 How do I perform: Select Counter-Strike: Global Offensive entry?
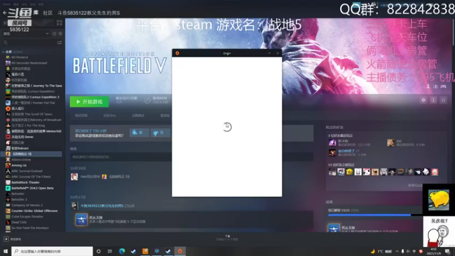[x=34, y=210]
